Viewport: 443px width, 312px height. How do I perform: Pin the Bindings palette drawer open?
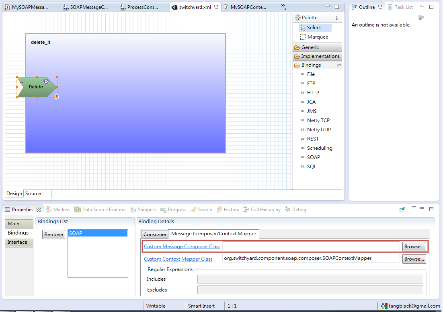point(339,65)
